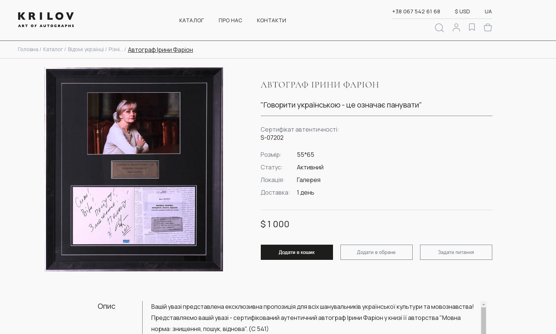The image size is (556, 334).
Task: Open the Різні... breadcrumb link
Action: (116, 49)
